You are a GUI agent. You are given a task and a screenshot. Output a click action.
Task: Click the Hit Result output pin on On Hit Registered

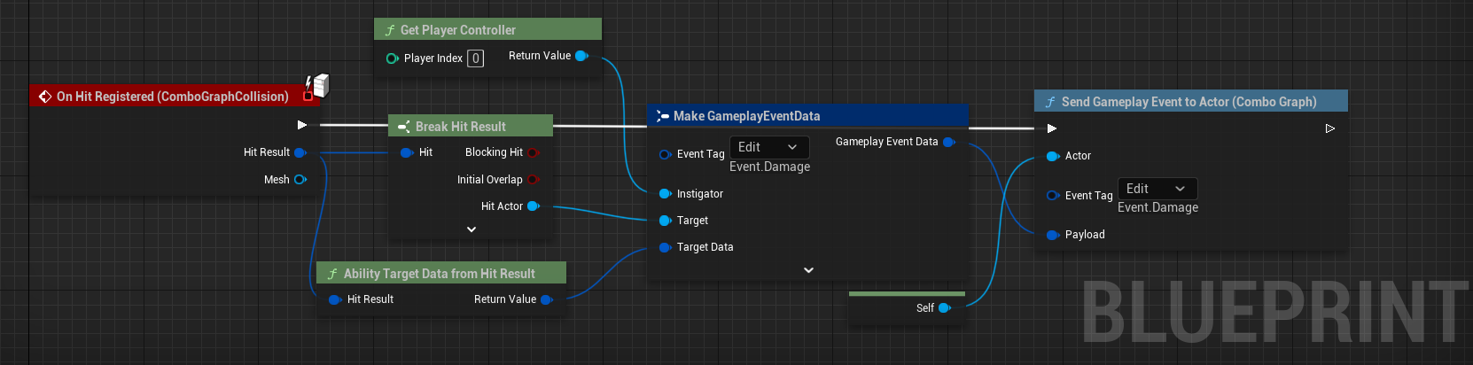(300, 152)
